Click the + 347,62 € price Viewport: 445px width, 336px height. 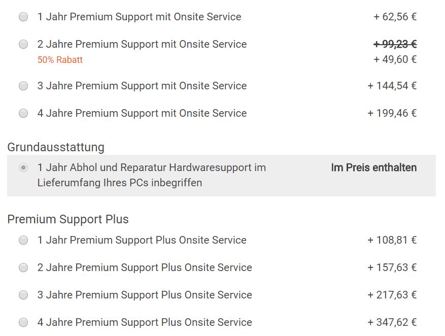tap(392, 322)
